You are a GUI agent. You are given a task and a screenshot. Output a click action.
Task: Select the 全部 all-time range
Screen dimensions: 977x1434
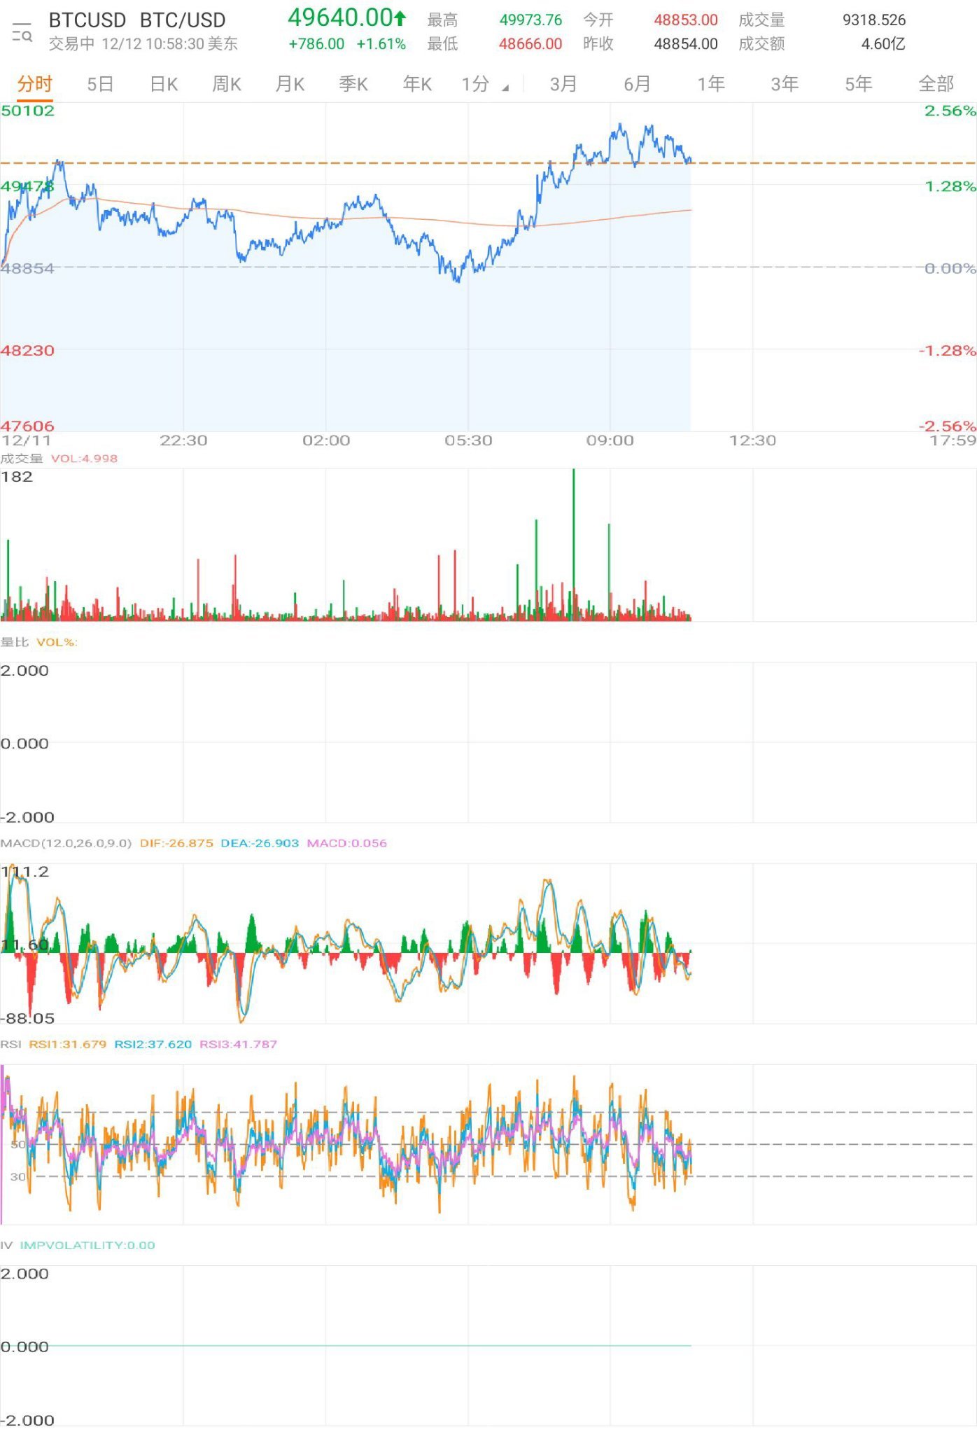point(936,85)
